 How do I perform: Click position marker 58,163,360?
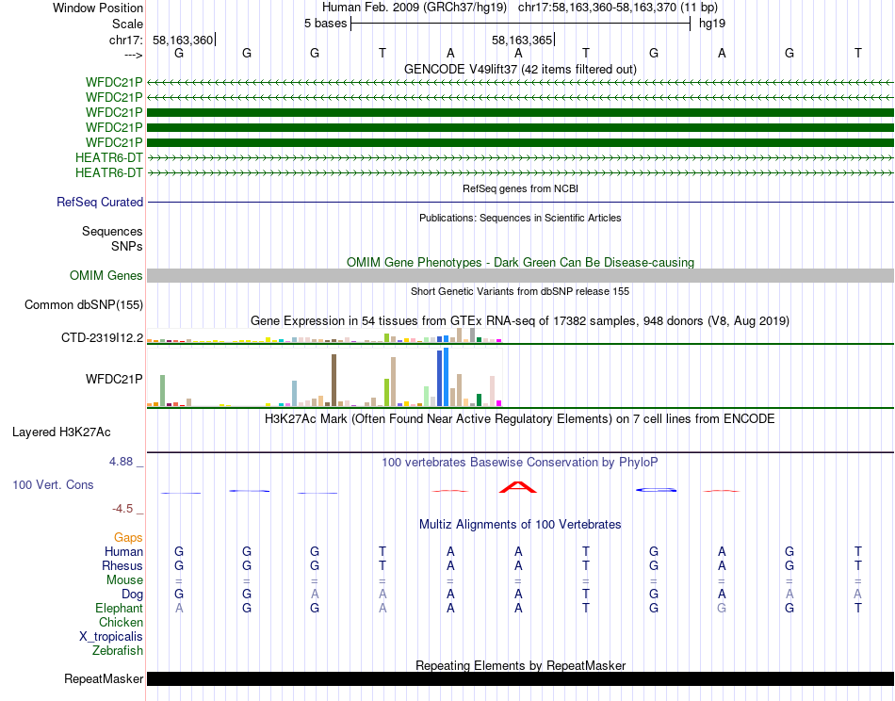click(183, 40)
